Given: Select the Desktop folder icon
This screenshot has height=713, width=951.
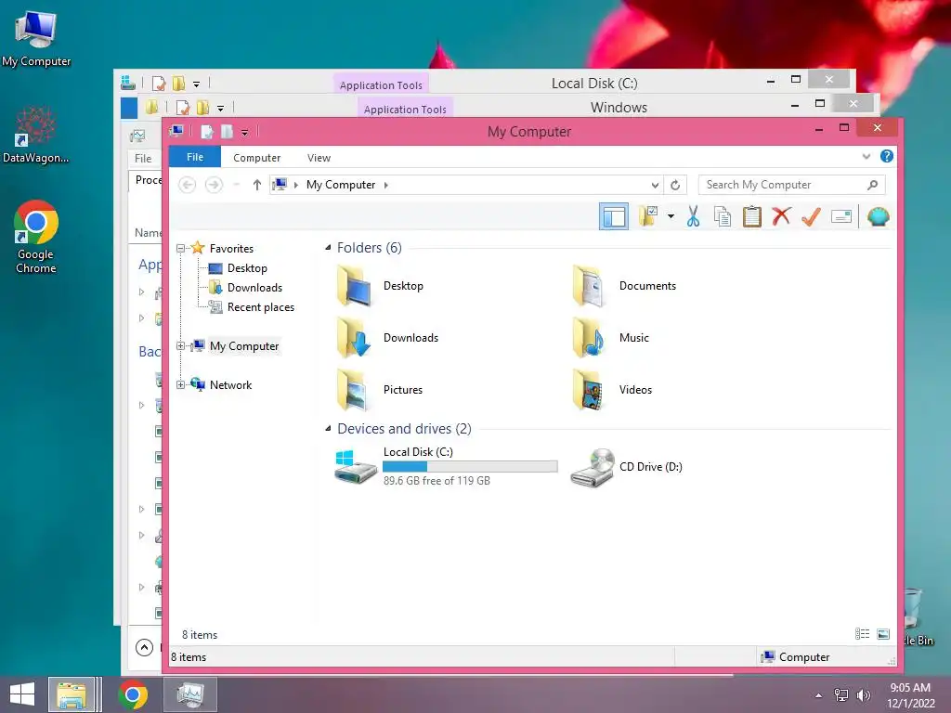Looking at the screenshot, I should (354, 286).
